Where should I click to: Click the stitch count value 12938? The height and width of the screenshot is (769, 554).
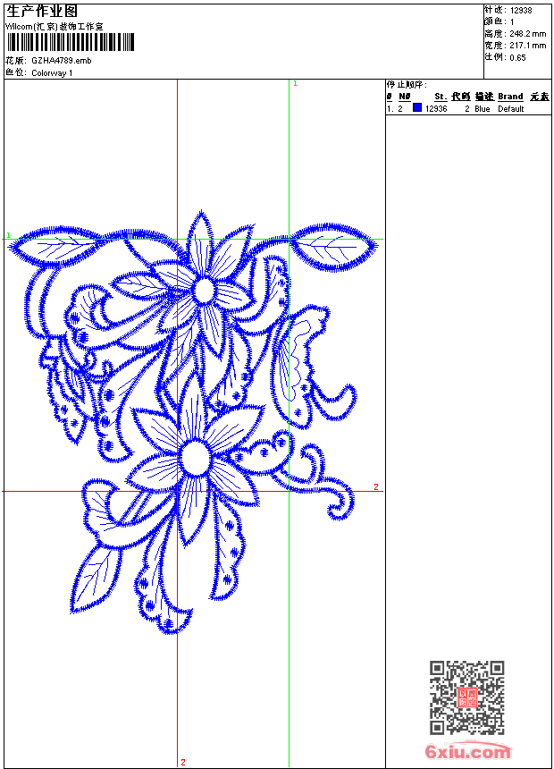tap(521, 10)
